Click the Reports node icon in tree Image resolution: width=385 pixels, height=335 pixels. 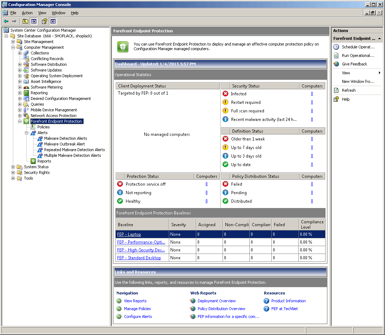(x=33, y=161)
